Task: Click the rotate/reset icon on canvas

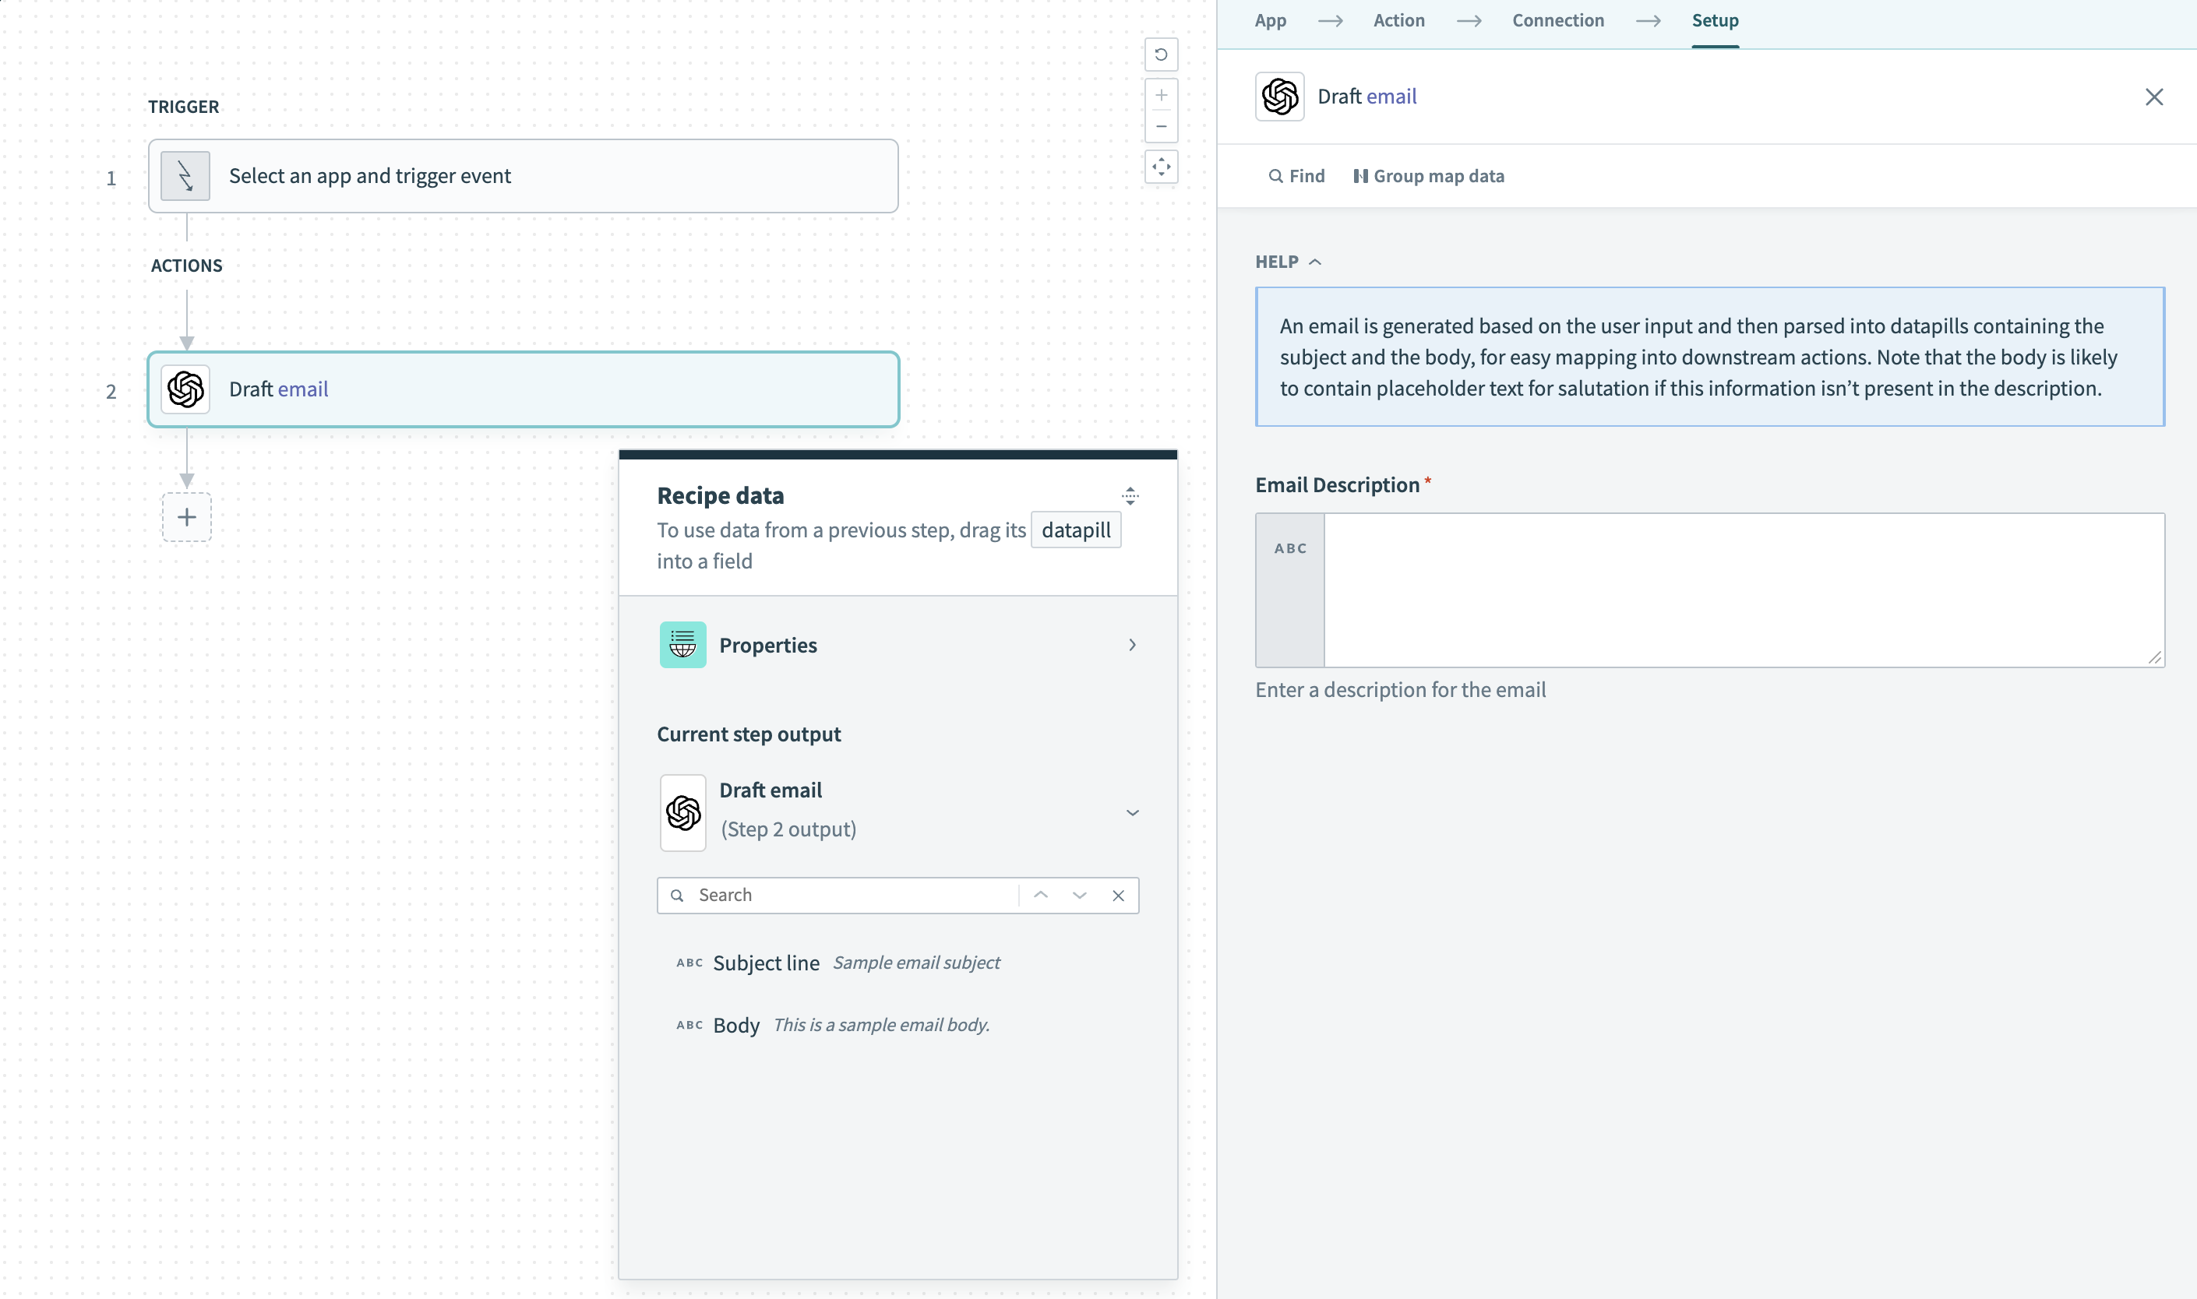Action: point(1160,55)
